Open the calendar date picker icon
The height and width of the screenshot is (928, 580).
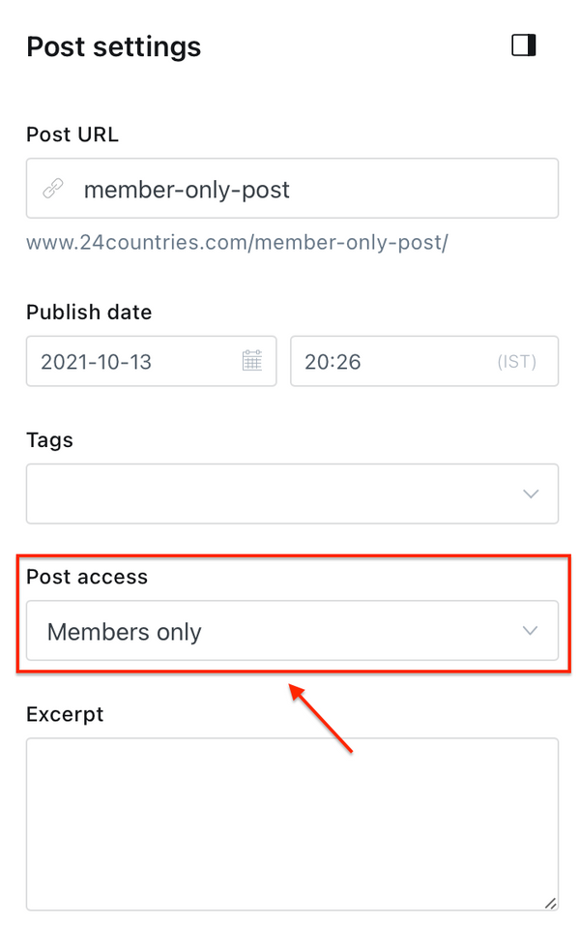(252, 360)
